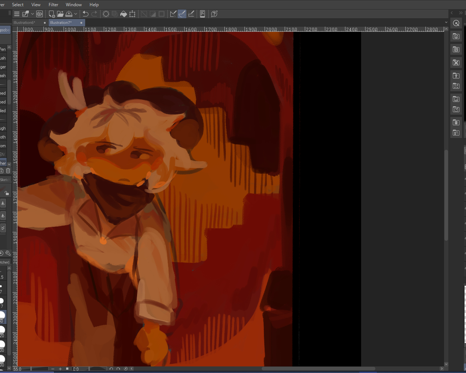This screenshot has height=373, width=466.
Task: Click the Clear selection sparkle icon
Action: [x=106, y=14]
